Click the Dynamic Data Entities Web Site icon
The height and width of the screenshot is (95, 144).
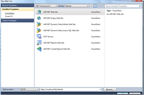pos(39,24)
